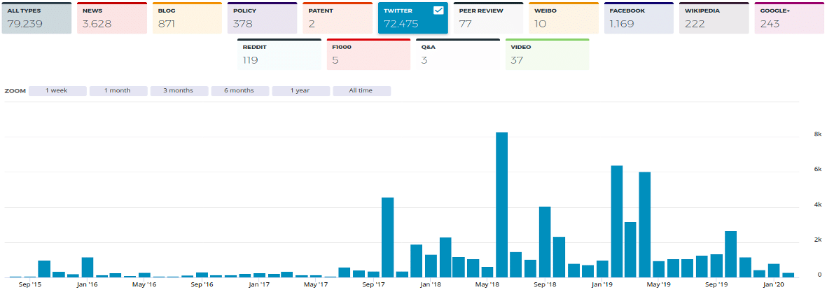
Task: Select the Reddit mentions tile
Action: point(279,55)
